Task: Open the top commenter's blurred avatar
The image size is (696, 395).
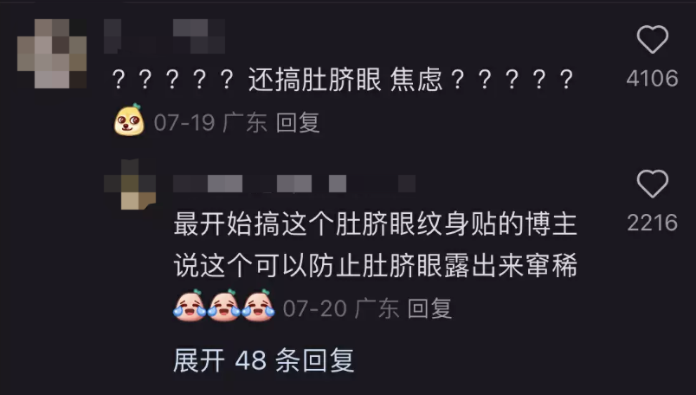Action: (52, 54)
